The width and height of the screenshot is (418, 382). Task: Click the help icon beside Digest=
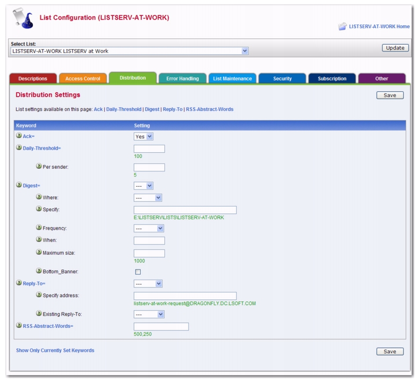click(x=19, y=185)
